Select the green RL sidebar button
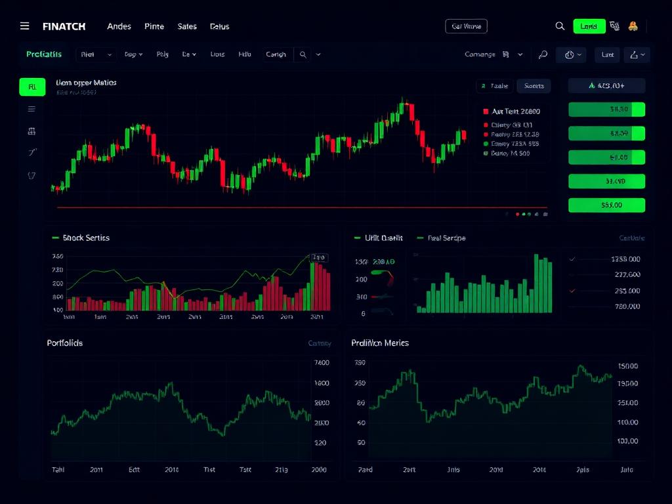The height and width of the screenshot is (504, 672). click(32, 87)
